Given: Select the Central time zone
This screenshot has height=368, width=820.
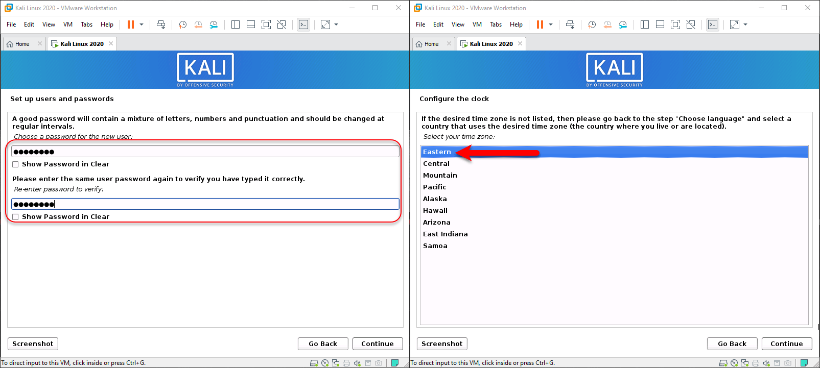Looking at the screenshot, I should [614, 163].
